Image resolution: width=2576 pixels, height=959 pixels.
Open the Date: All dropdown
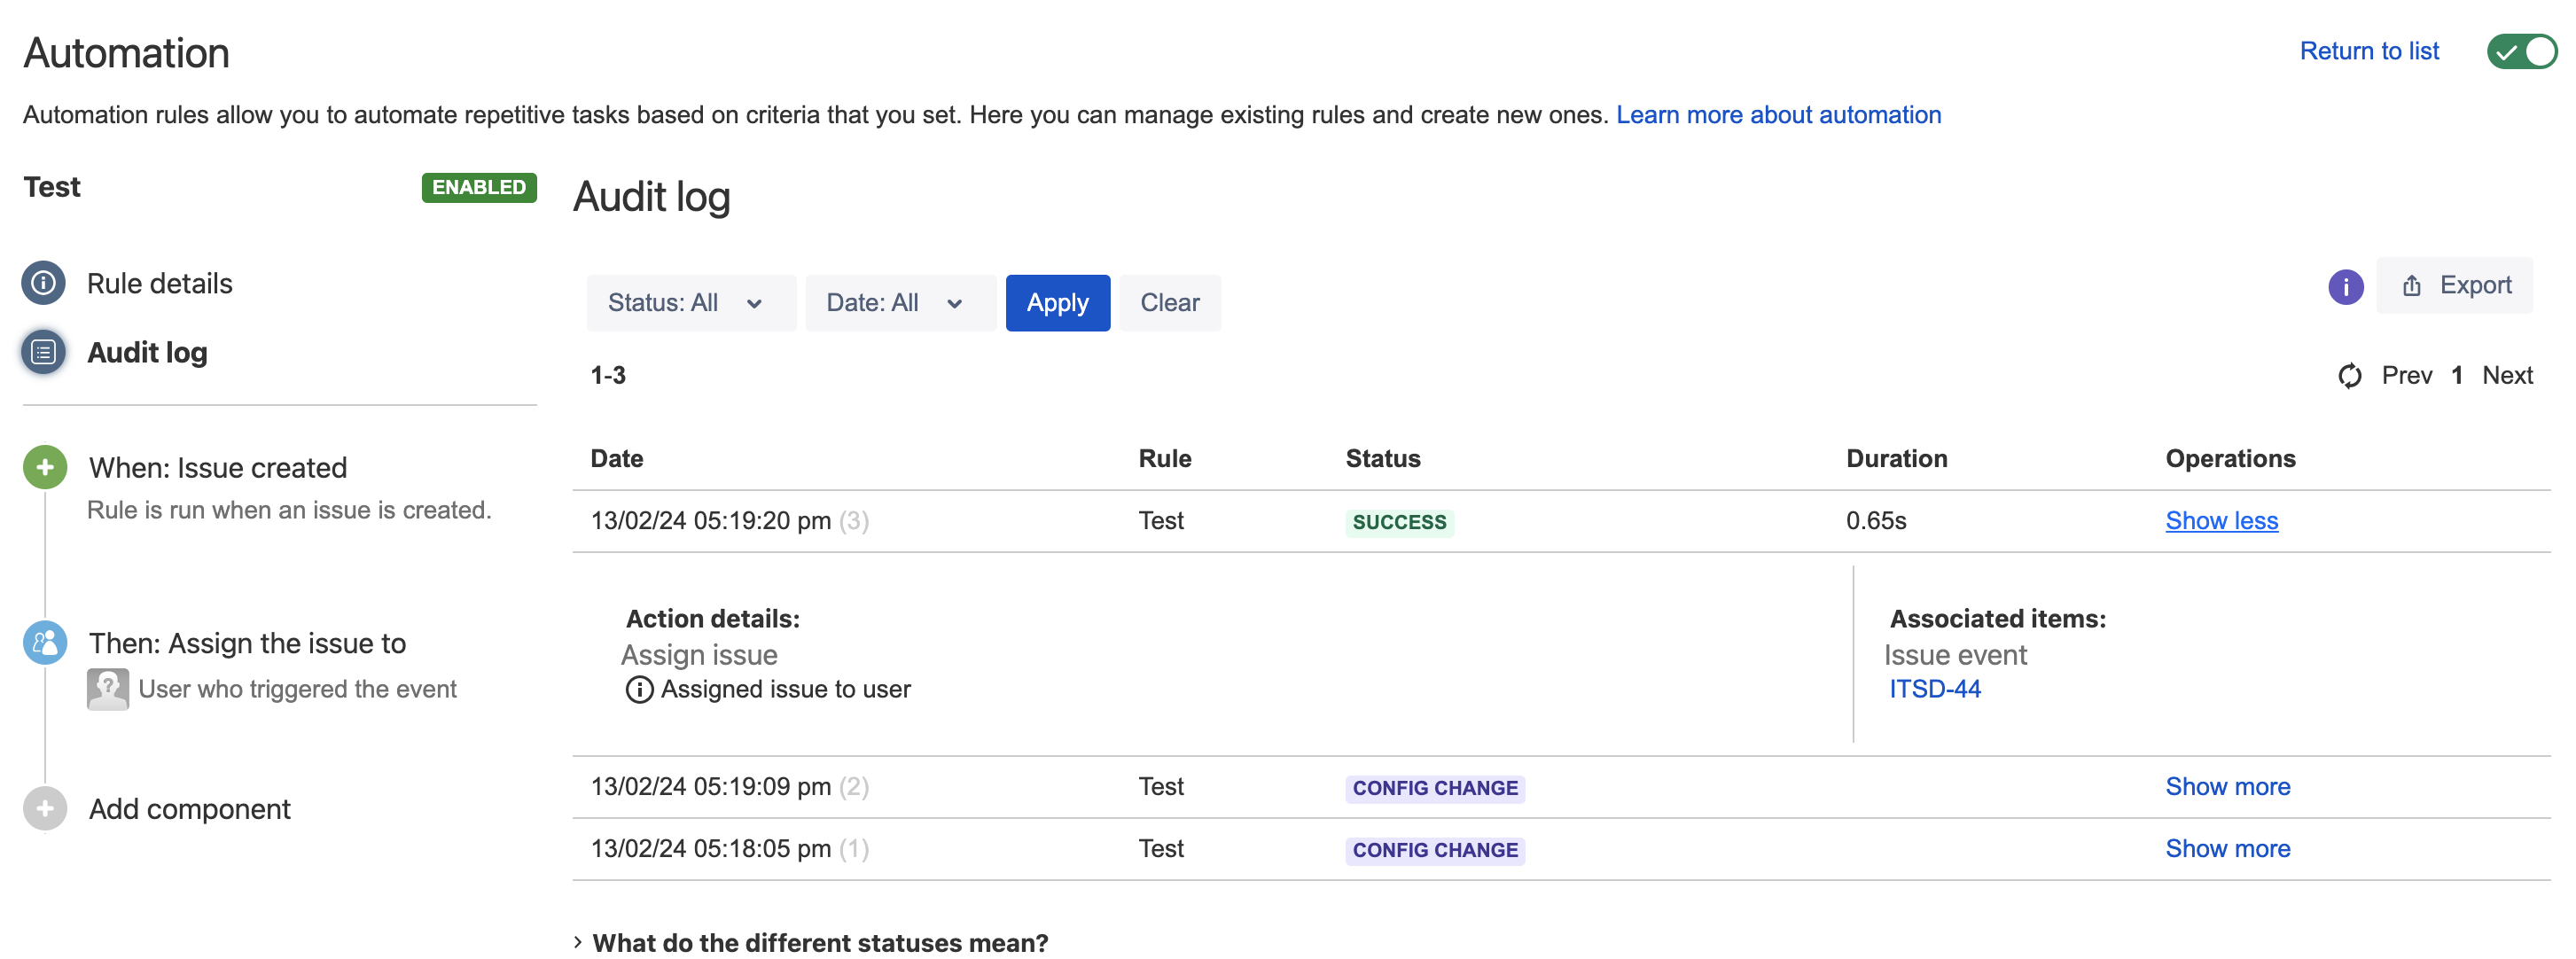coord(898,303)
